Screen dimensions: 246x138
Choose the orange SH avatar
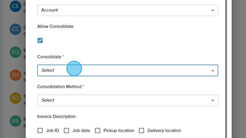[x=15, y=75]
